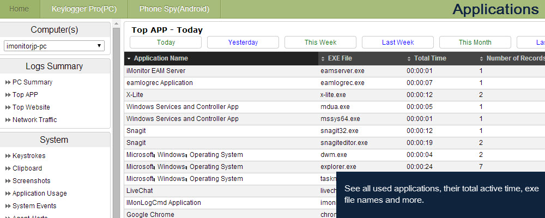Select the eamlogrec Application row
545x218 pixels.
[335, 83]
